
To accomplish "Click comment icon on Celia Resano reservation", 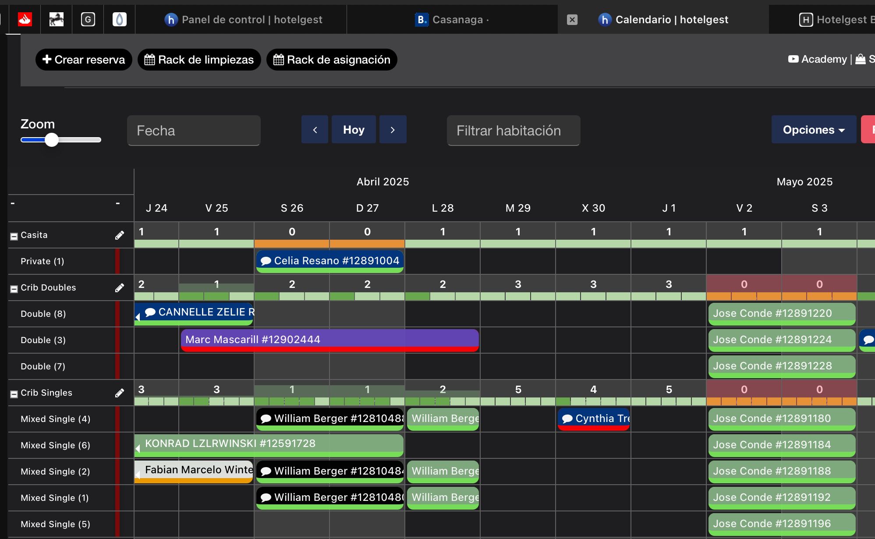I will click(266, 261).
